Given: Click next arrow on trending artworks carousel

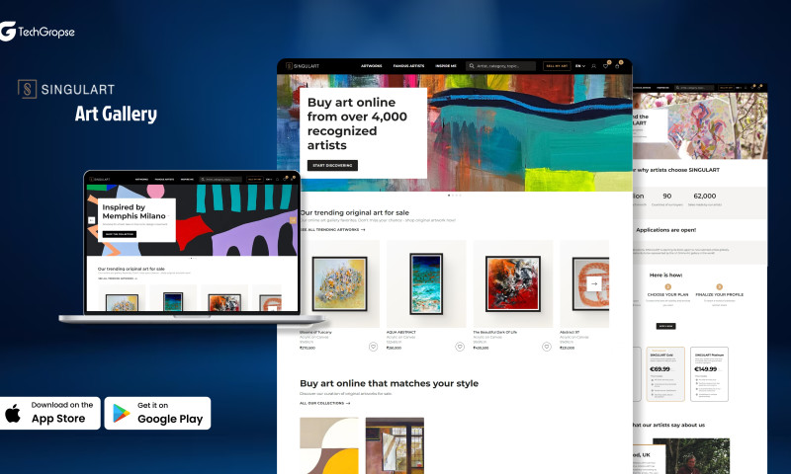Looking at the screenshot, I should click(x=594, y=283).
